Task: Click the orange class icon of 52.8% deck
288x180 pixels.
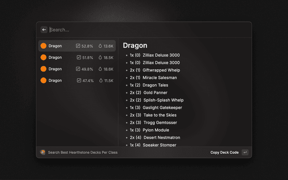Action: coord(43,46)
